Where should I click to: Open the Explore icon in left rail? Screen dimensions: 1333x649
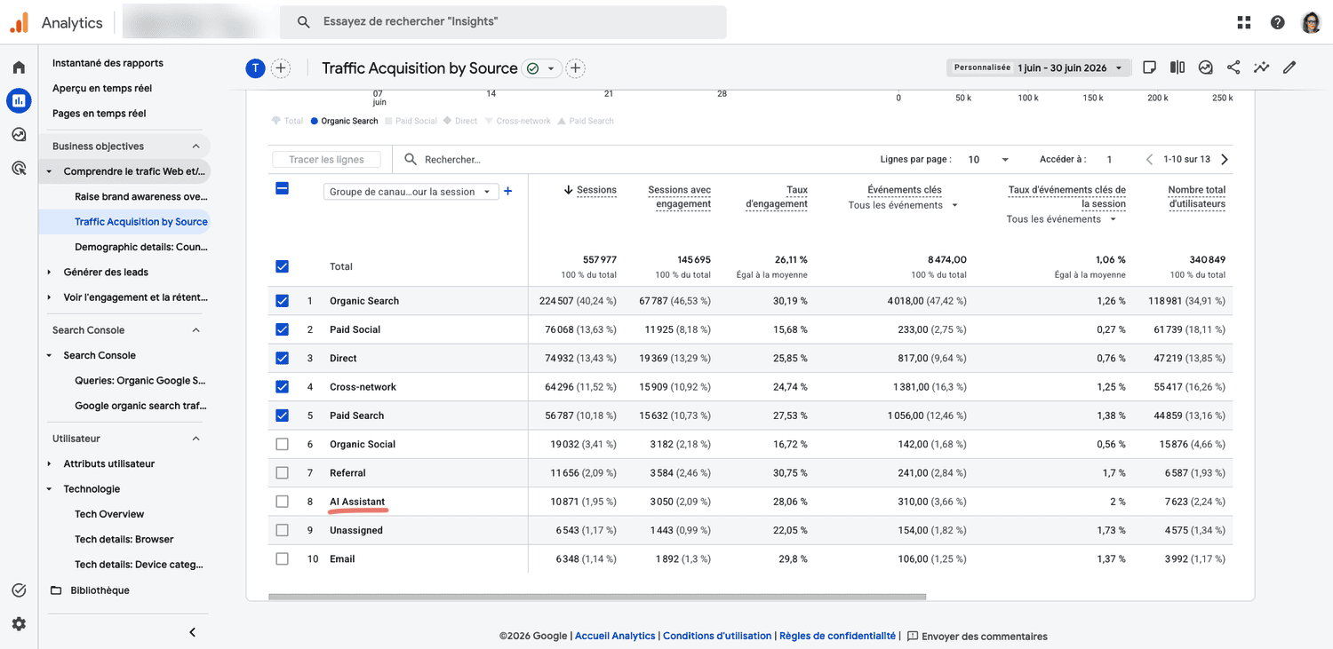coord(19,135)
